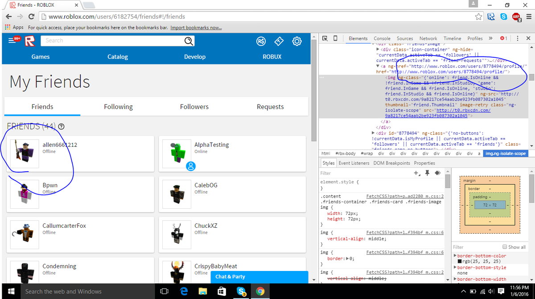
Task: Click the help icon beside FRIENDS (44)
Action: [x=61, y=126]
